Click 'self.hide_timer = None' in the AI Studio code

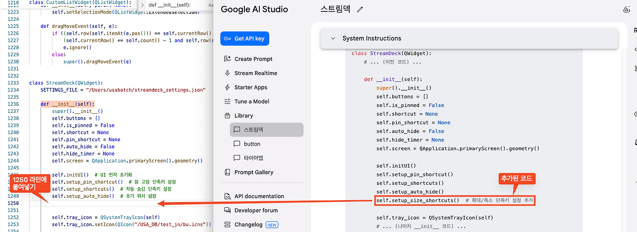(410, 140)
